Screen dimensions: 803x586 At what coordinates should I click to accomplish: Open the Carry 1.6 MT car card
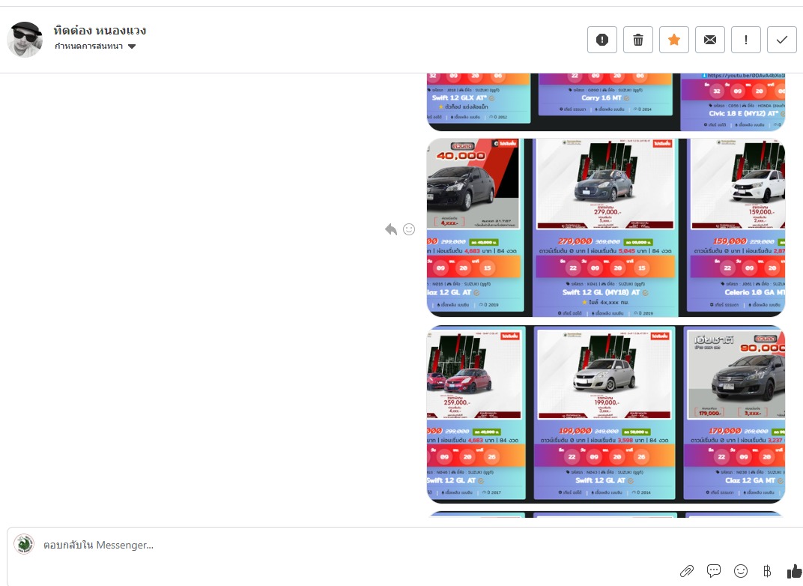604,94
